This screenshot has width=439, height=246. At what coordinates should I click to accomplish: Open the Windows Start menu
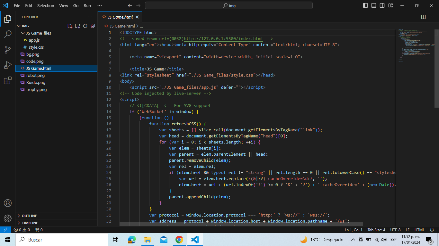(x=8, y=240)
